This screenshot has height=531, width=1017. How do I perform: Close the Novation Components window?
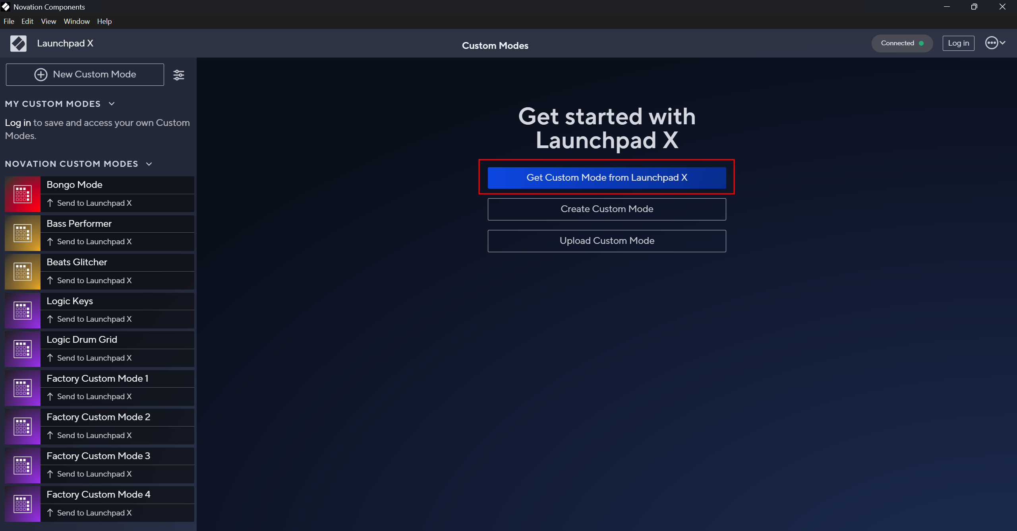coord(1002,7)
